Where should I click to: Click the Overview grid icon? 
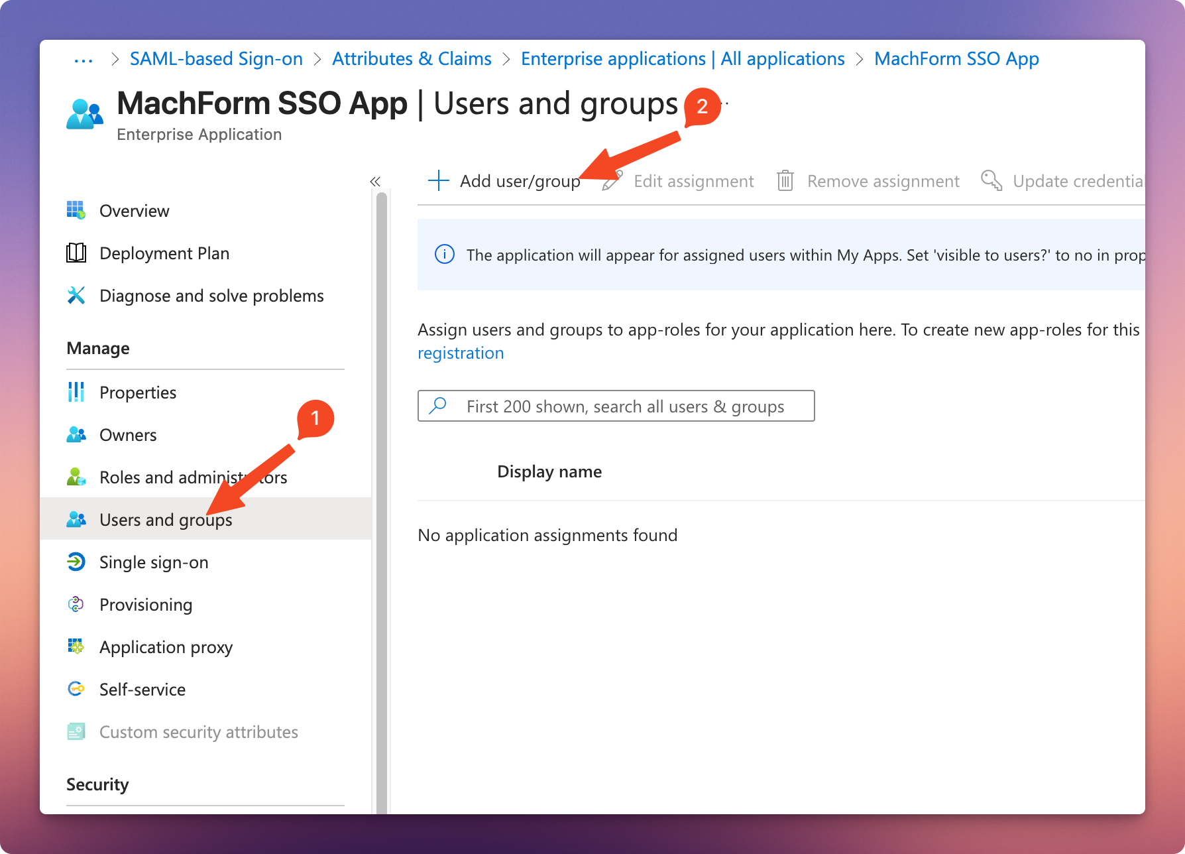pos(76,210)
